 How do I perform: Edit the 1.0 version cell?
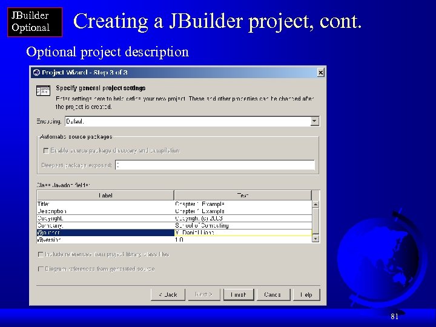point(243,240)
